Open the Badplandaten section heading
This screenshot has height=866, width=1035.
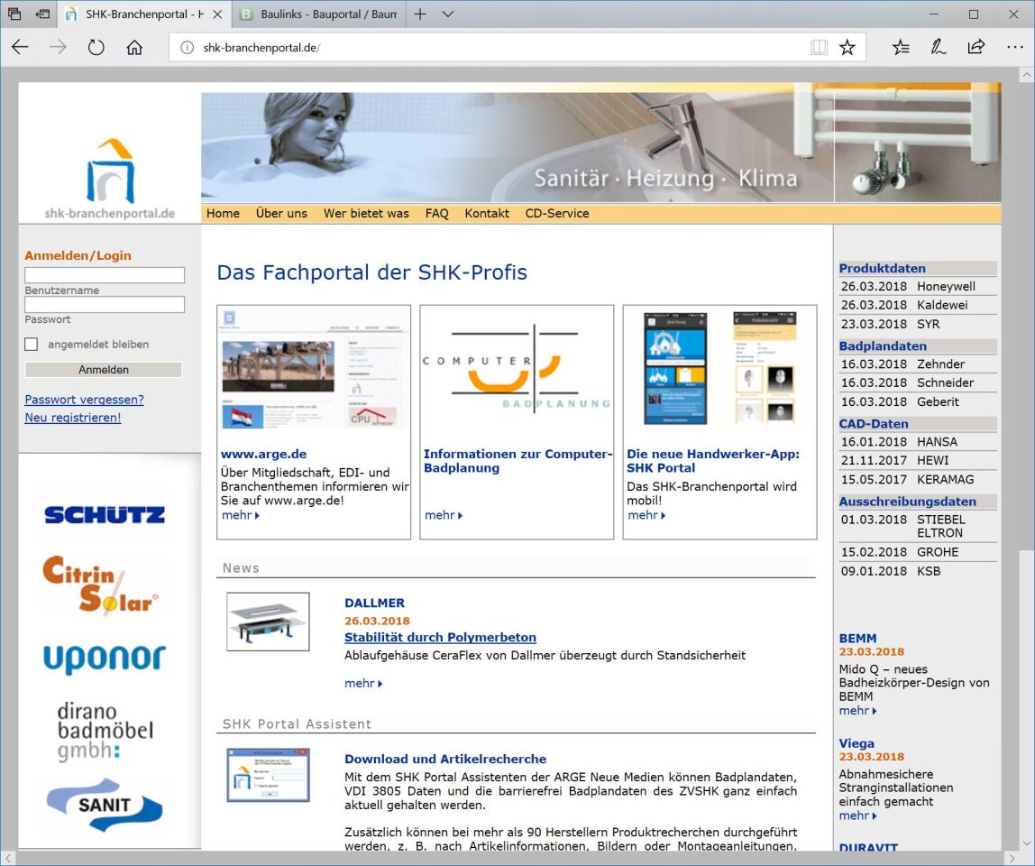point(883,346)
